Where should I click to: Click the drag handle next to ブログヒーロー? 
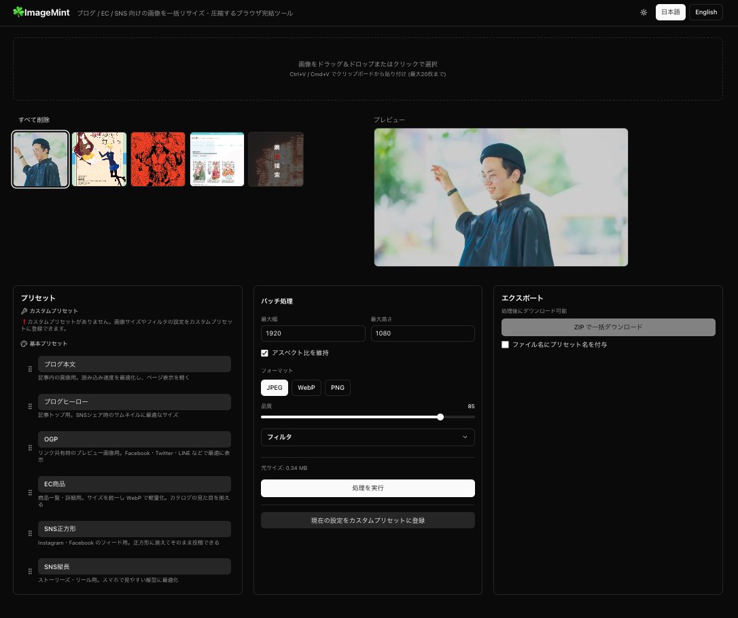point(30,405)
